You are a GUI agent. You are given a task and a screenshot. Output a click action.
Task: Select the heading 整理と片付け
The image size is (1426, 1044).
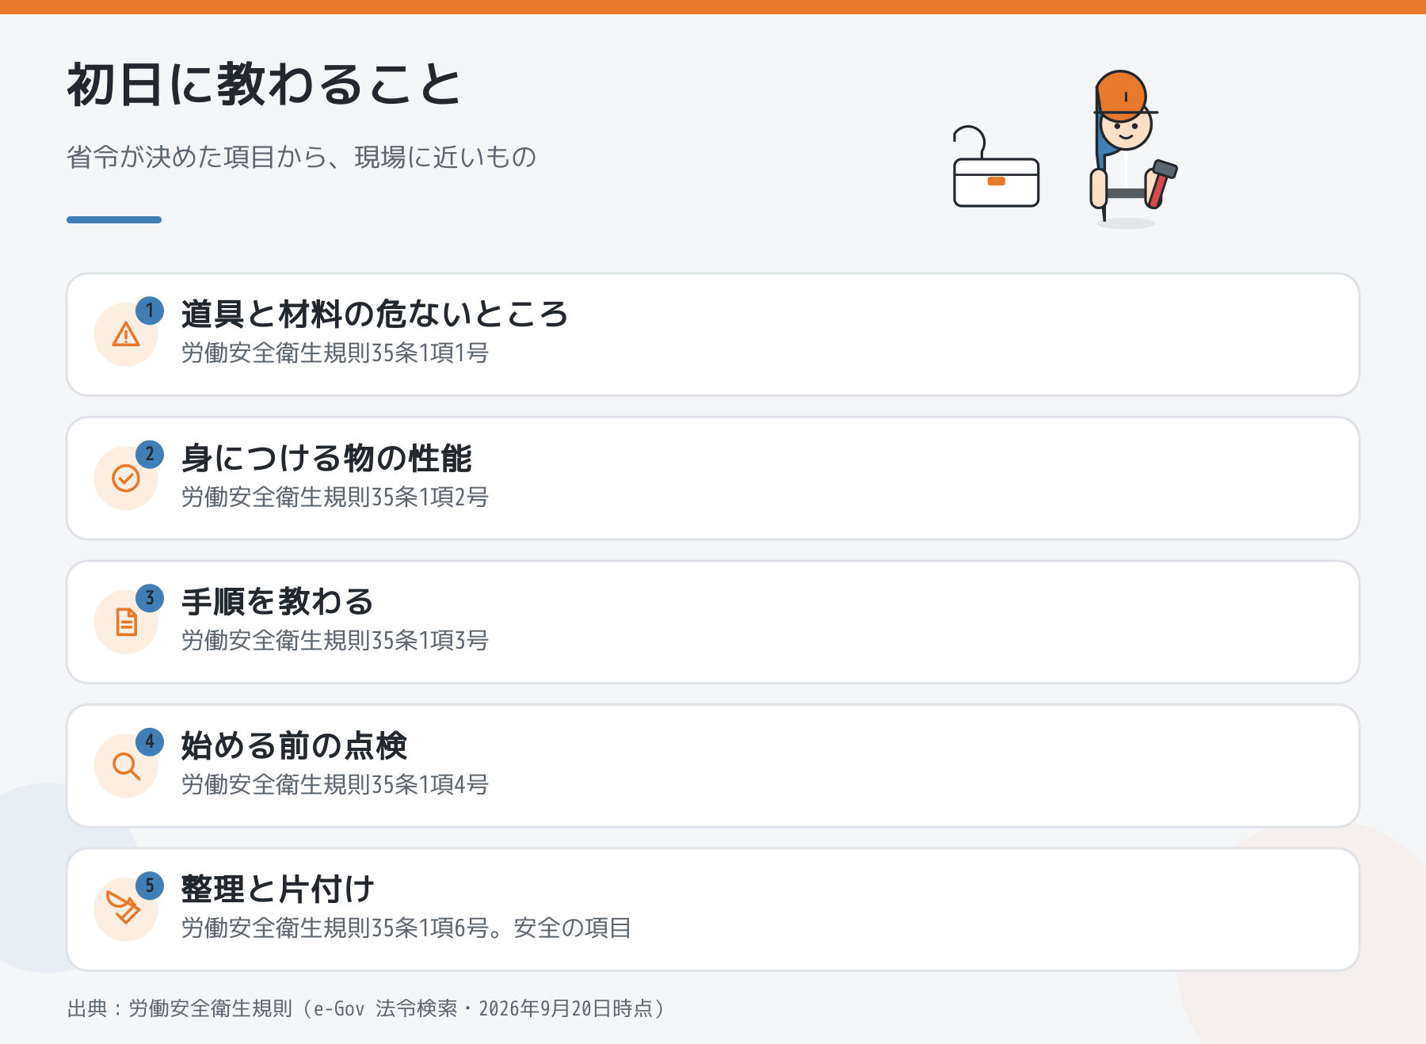tap(277, 890)
